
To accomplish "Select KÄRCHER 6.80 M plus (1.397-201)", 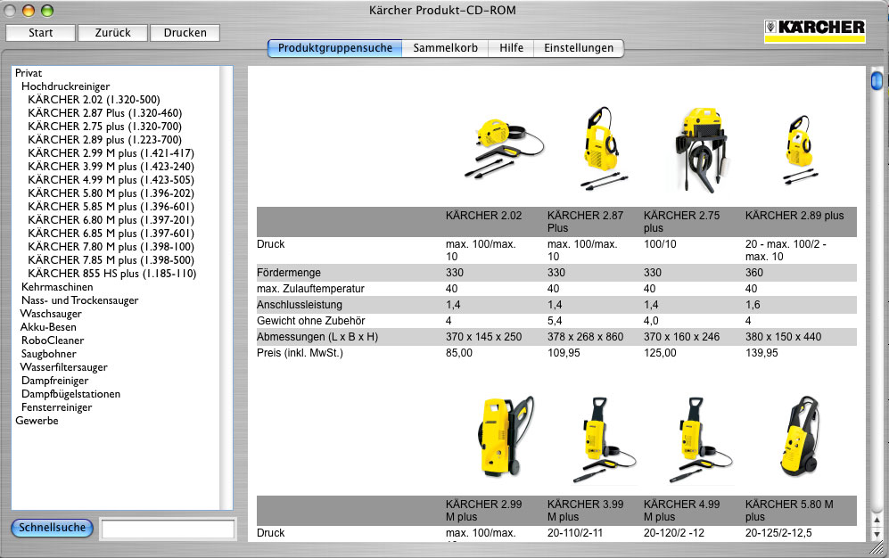I will (x=111, y=220).
